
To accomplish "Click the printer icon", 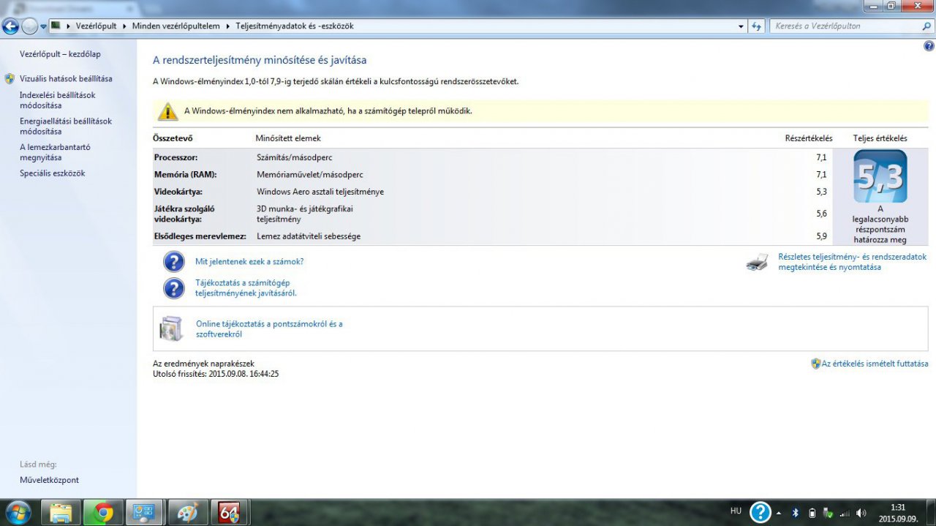I will pos(758,262).
